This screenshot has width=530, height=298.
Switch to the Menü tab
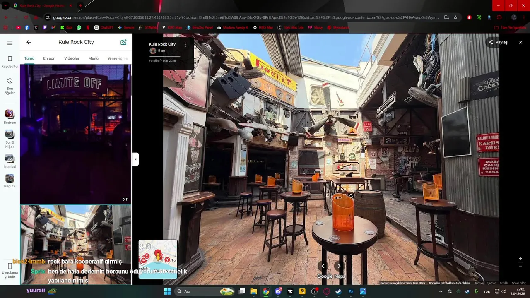click(x=93, y=58)
